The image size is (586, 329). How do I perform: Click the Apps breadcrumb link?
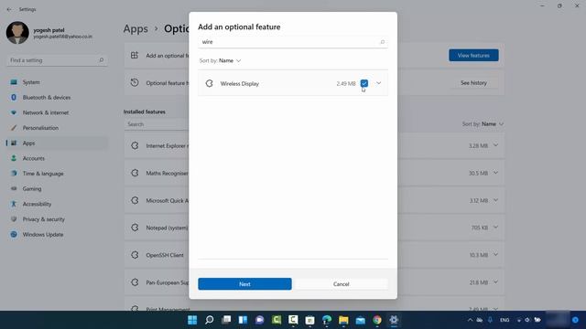point(136,28)
